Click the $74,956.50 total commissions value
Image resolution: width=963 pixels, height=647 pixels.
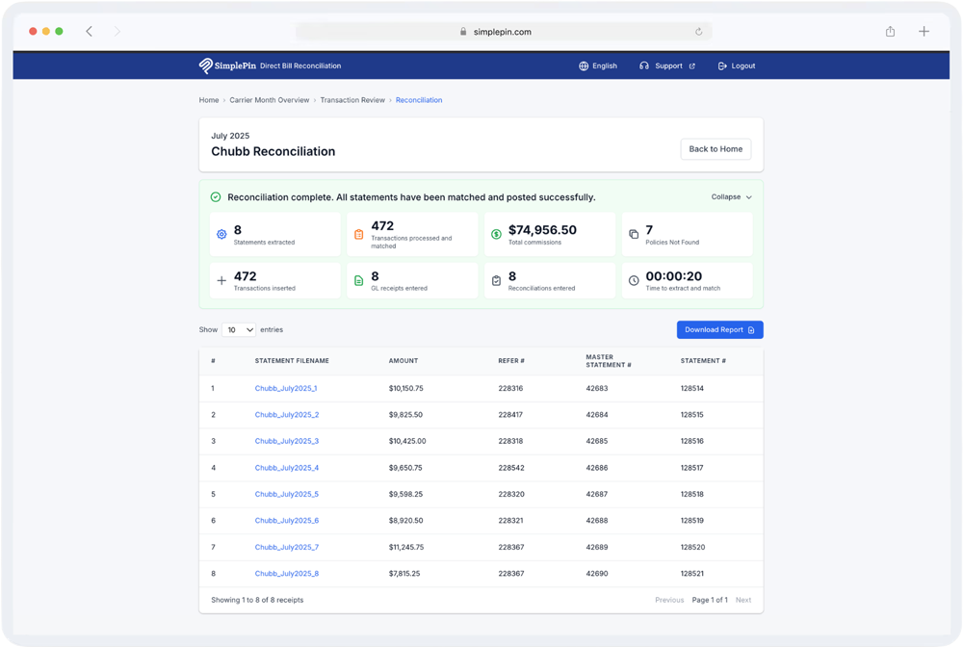542,229
